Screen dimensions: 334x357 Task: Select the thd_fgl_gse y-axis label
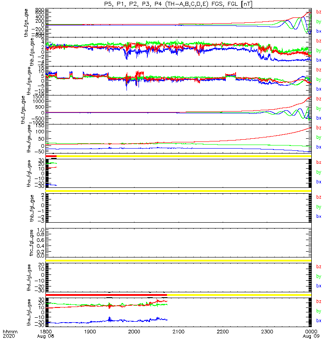tap(29, 278)
